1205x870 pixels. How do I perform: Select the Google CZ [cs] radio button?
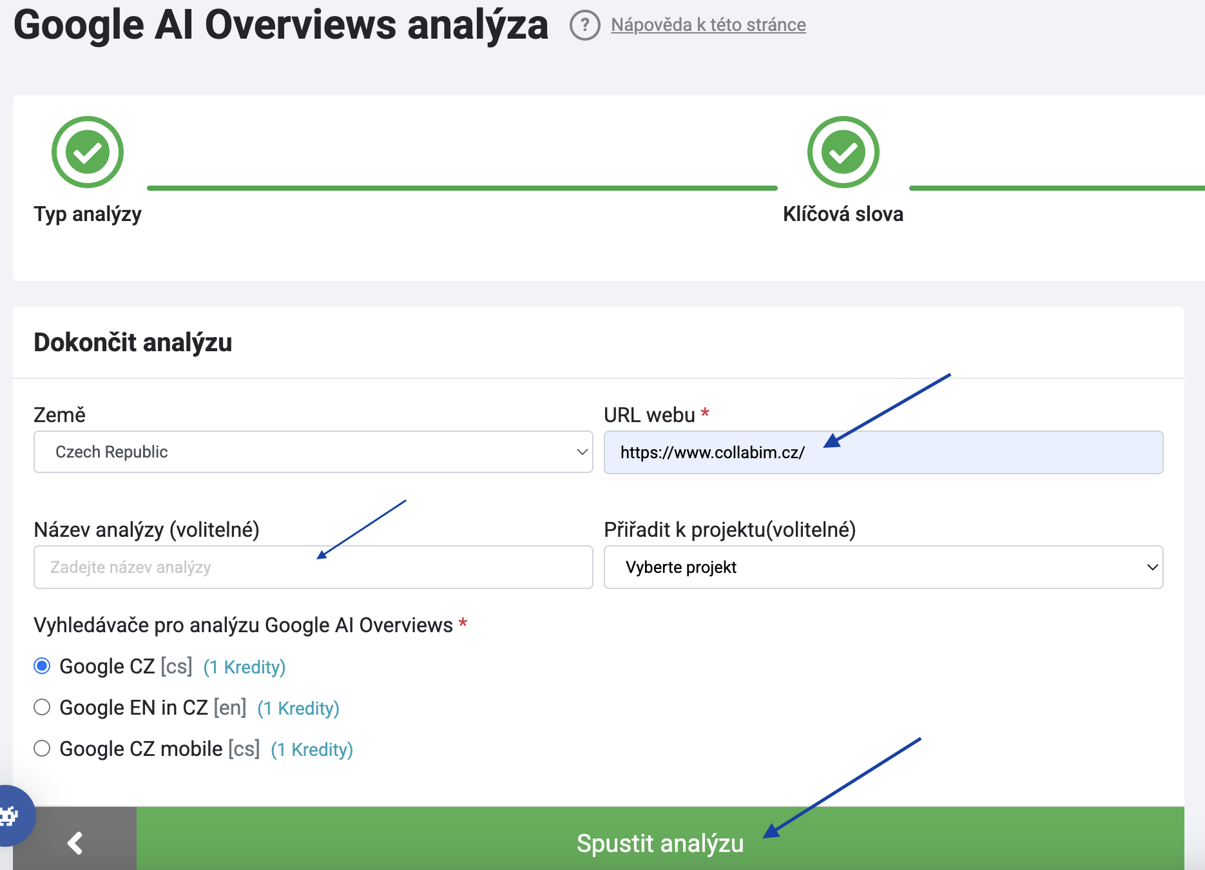[43, 666]
